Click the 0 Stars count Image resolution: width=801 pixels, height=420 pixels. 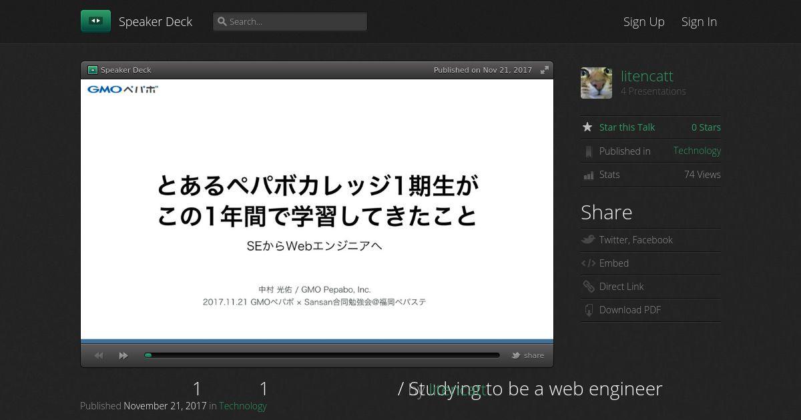click(706, 127)
